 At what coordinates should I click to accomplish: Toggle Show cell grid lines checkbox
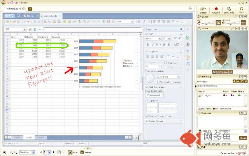click(147, 116)
